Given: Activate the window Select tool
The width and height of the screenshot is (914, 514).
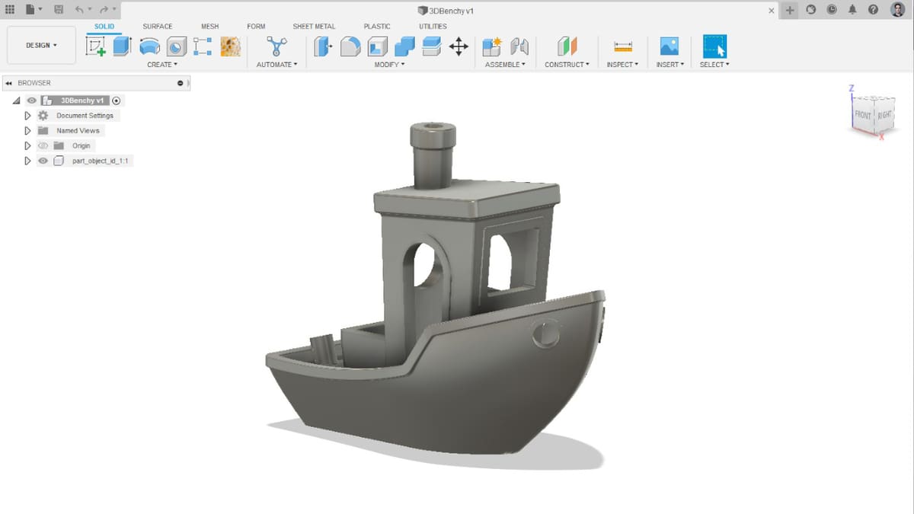Looking at the screenshot, I should pos(714,46).
